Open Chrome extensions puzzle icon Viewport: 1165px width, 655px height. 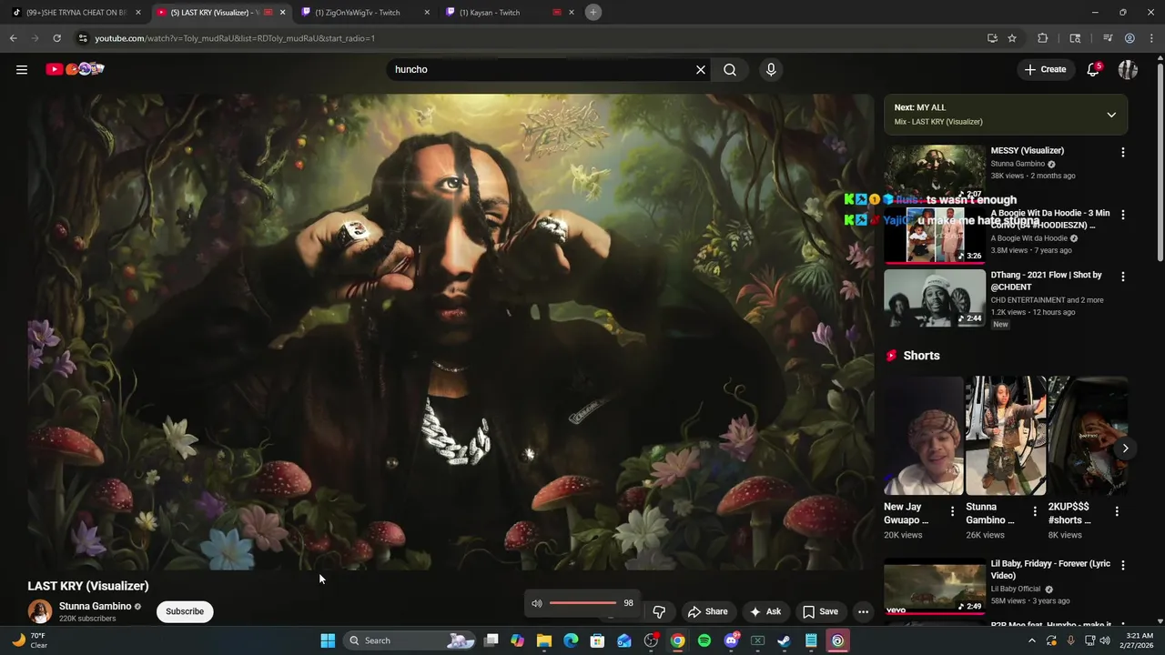[x=1043, y=38]
